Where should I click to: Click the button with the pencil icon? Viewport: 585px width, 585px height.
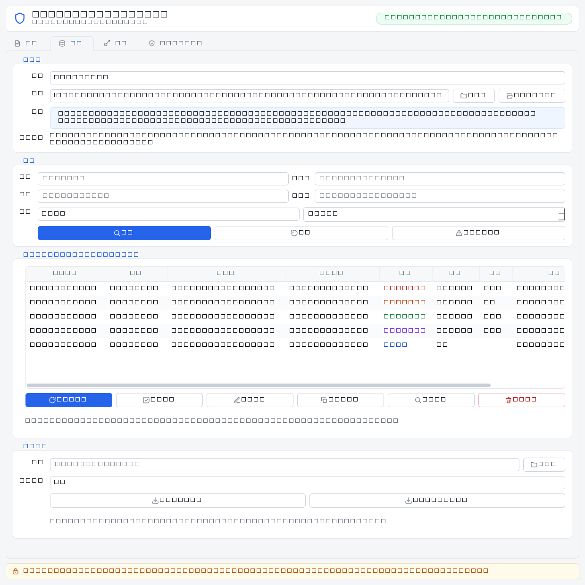[250, 400]
